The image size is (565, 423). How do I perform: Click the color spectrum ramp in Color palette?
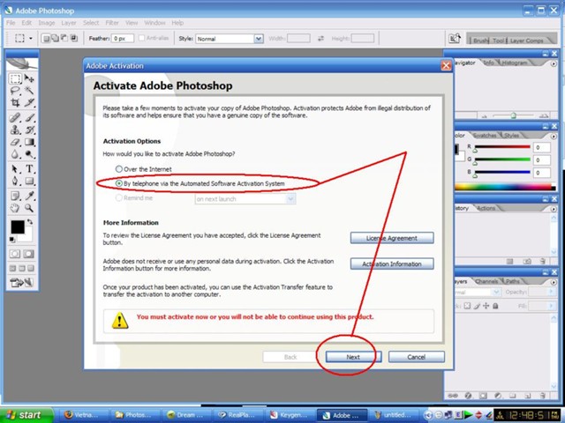(504, 187)
